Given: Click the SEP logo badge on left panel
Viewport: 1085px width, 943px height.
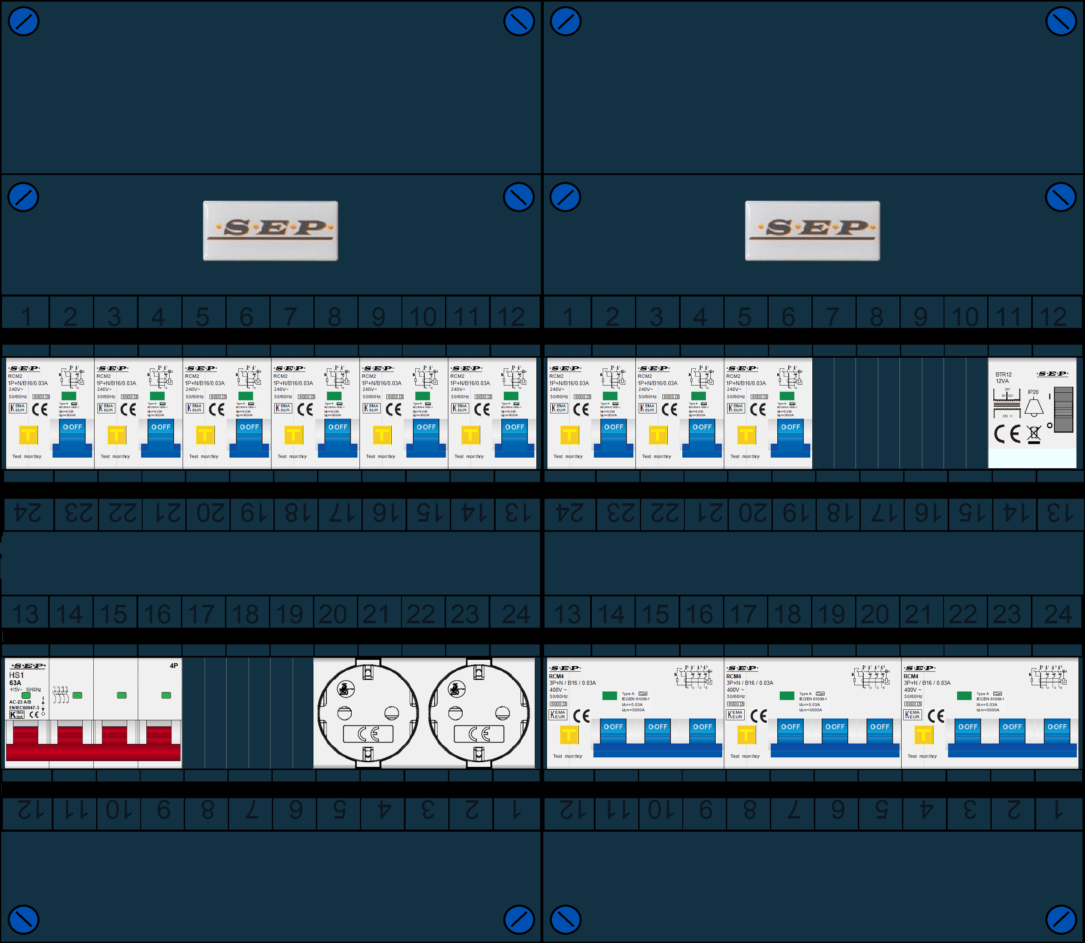Looking at the screenshot, I should (x=270, y=230).
